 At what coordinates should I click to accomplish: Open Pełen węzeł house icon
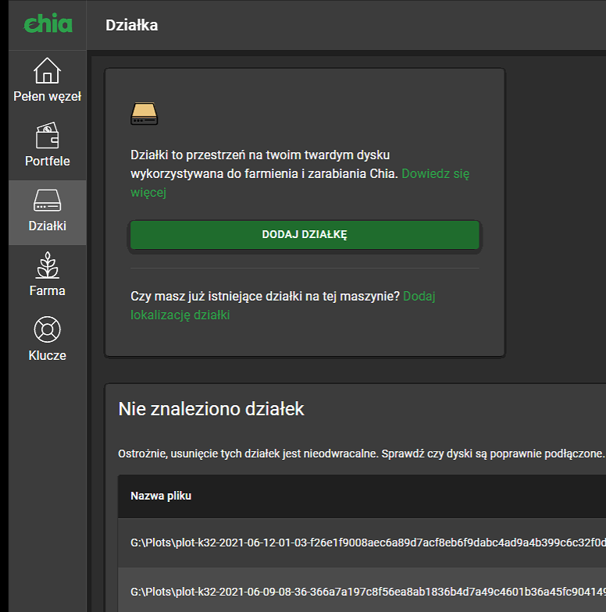[47, 70]
